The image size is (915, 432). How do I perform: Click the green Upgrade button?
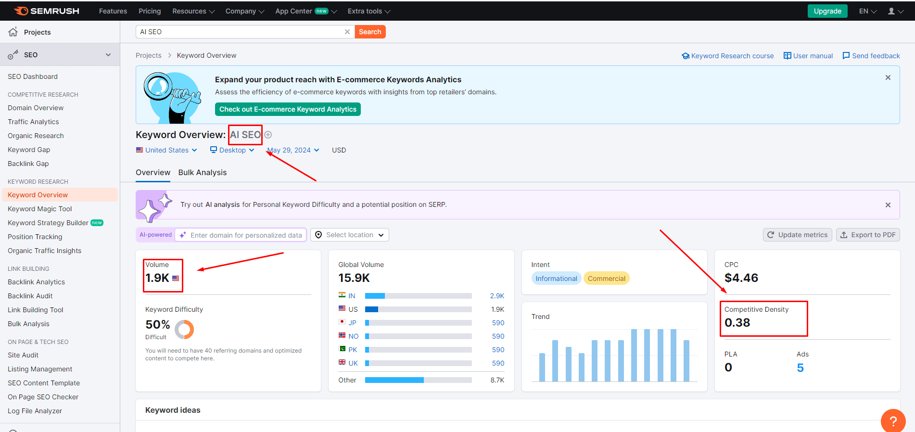pos(827,11)
